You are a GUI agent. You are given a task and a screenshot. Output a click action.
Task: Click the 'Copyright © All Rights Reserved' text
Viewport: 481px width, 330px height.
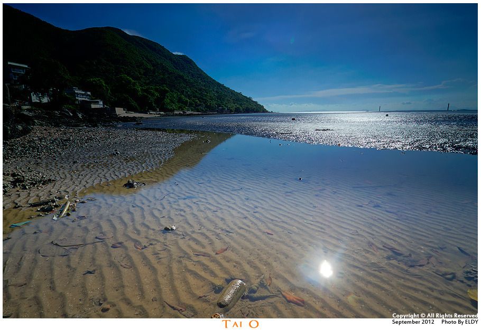pyautogui.click(x=435, y=316)
